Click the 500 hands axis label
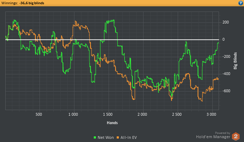This screenshot has width=244, height=142. [x=38, y=114]
